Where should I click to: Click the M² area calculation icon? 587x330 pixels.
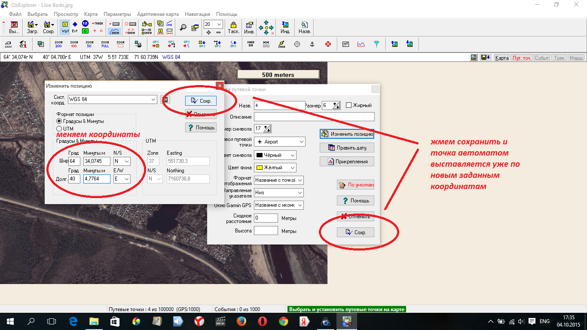(345, 44)
